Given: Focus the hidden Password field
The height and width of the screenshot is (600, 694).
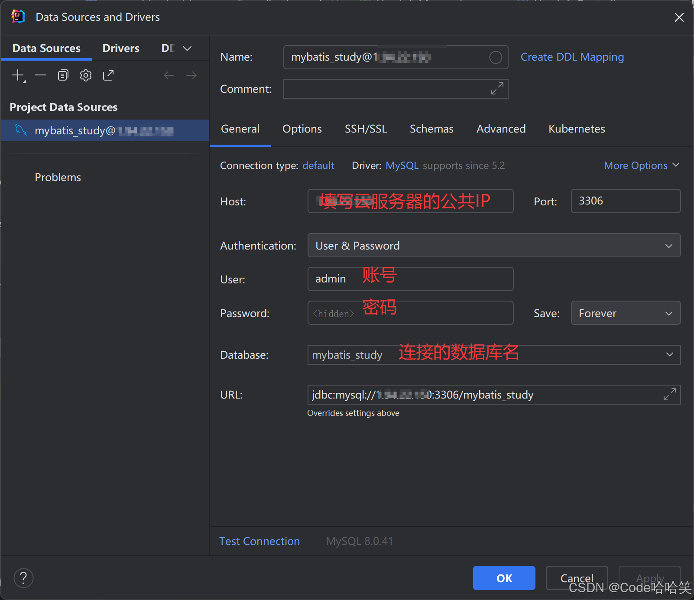Looking at the screenshot, I should click(410, 313).
